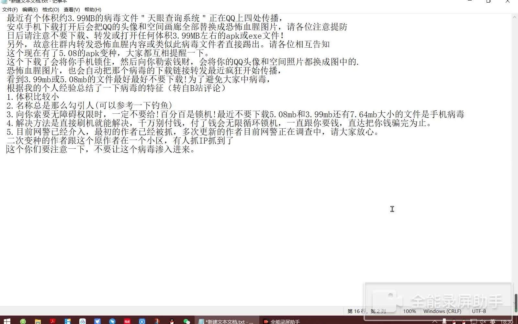Click line 5.目前网警已经介入
518x324 pixels.
193,132
